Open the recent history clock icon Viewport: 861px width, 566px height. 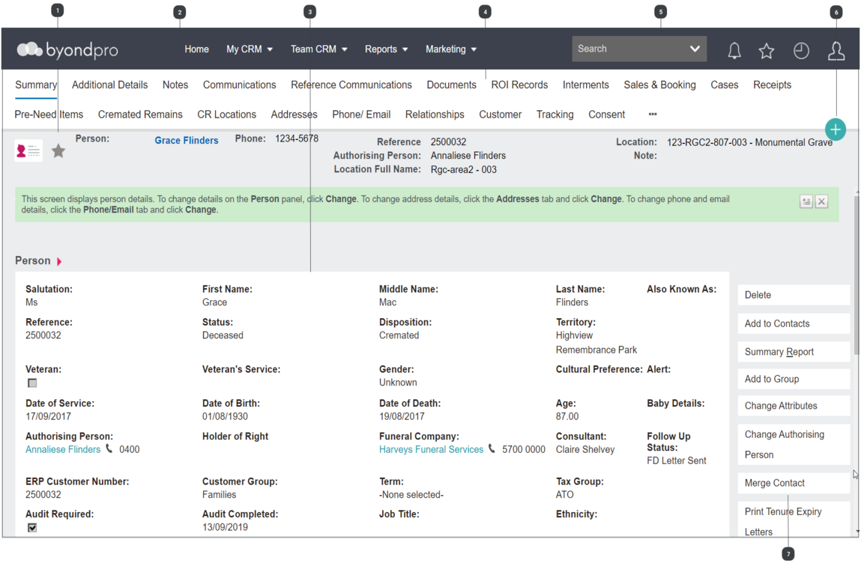pyautogui.click(x=801, y=51)
